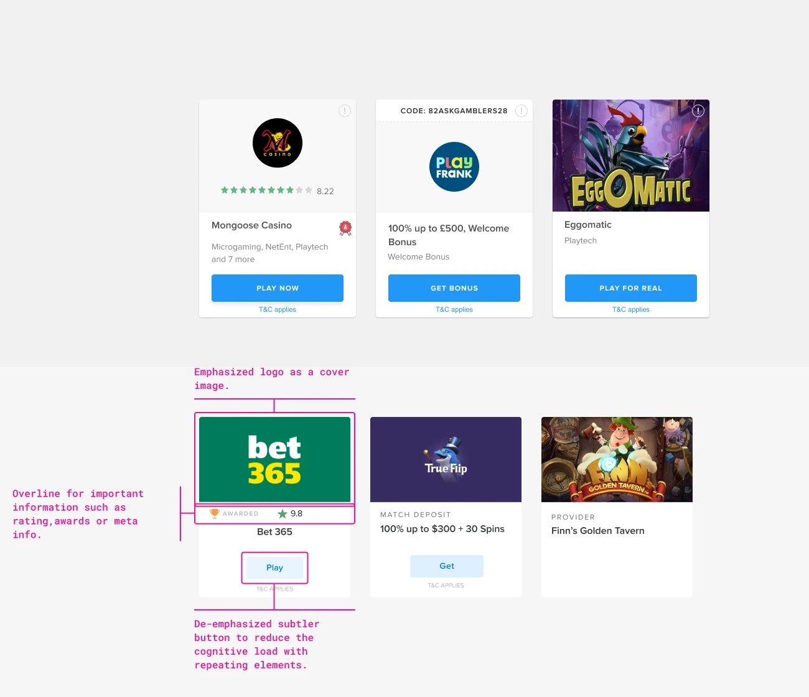This screenshot has width=809, height=697.
Task: Click the trophy Awarded icon
Action: (215, 513)
